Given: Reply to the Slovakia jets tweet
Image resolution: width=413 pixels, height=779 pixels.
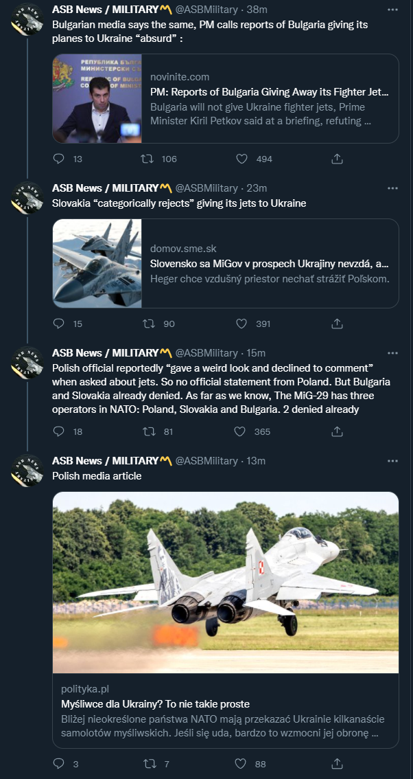Looking at the screenshot, I should pos(58,324).
